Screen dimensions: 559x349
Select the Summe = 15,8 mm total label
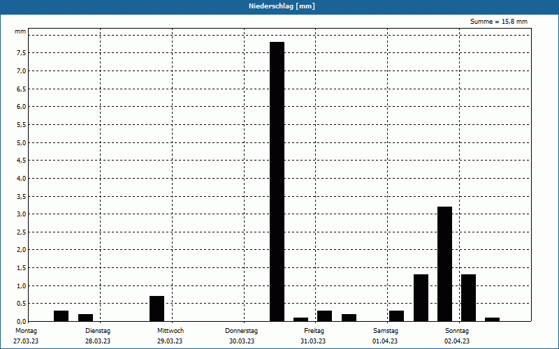click(499, 22)
